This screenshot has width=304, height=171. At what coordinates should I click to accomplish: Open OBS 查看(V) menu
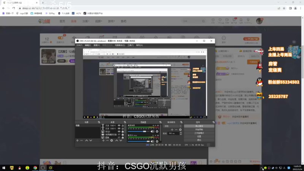(97, 45)
